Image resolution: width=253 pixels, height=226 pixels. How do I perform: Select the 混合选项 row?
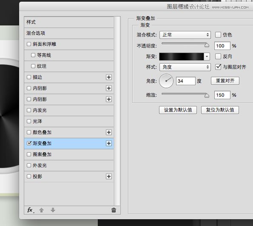tap(69, 33)
